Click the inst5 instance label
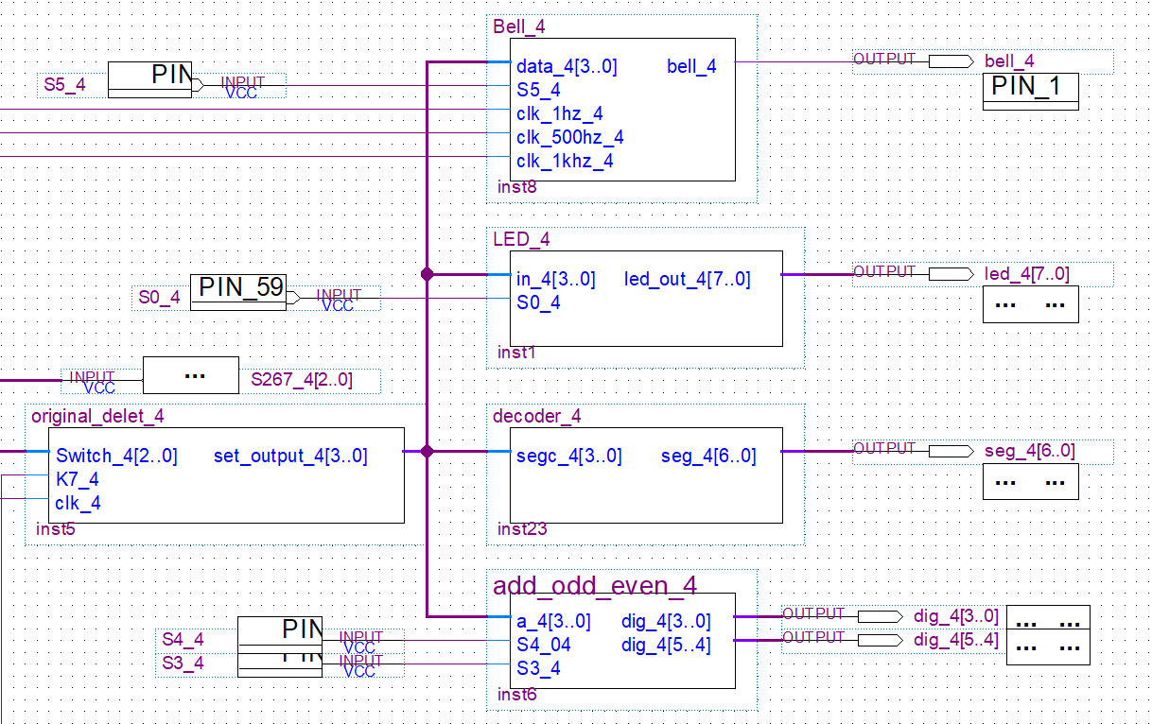The image size is (1152, 724). click(x=55, y=529)
